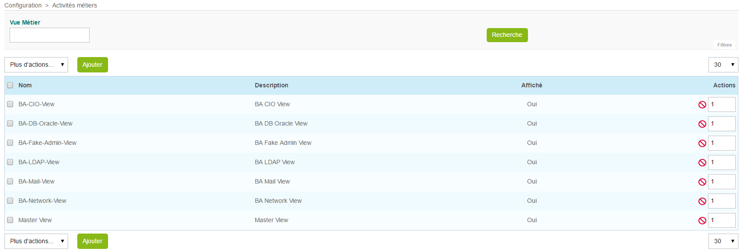Disable the BA-Network-View entry
The image size is (741, 252).
click(x=702, y=201)
